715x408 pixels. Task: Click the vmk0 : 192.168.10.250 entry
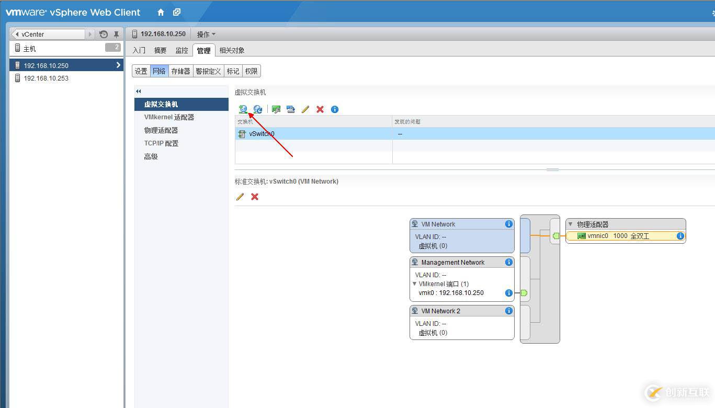click(451, 293)
